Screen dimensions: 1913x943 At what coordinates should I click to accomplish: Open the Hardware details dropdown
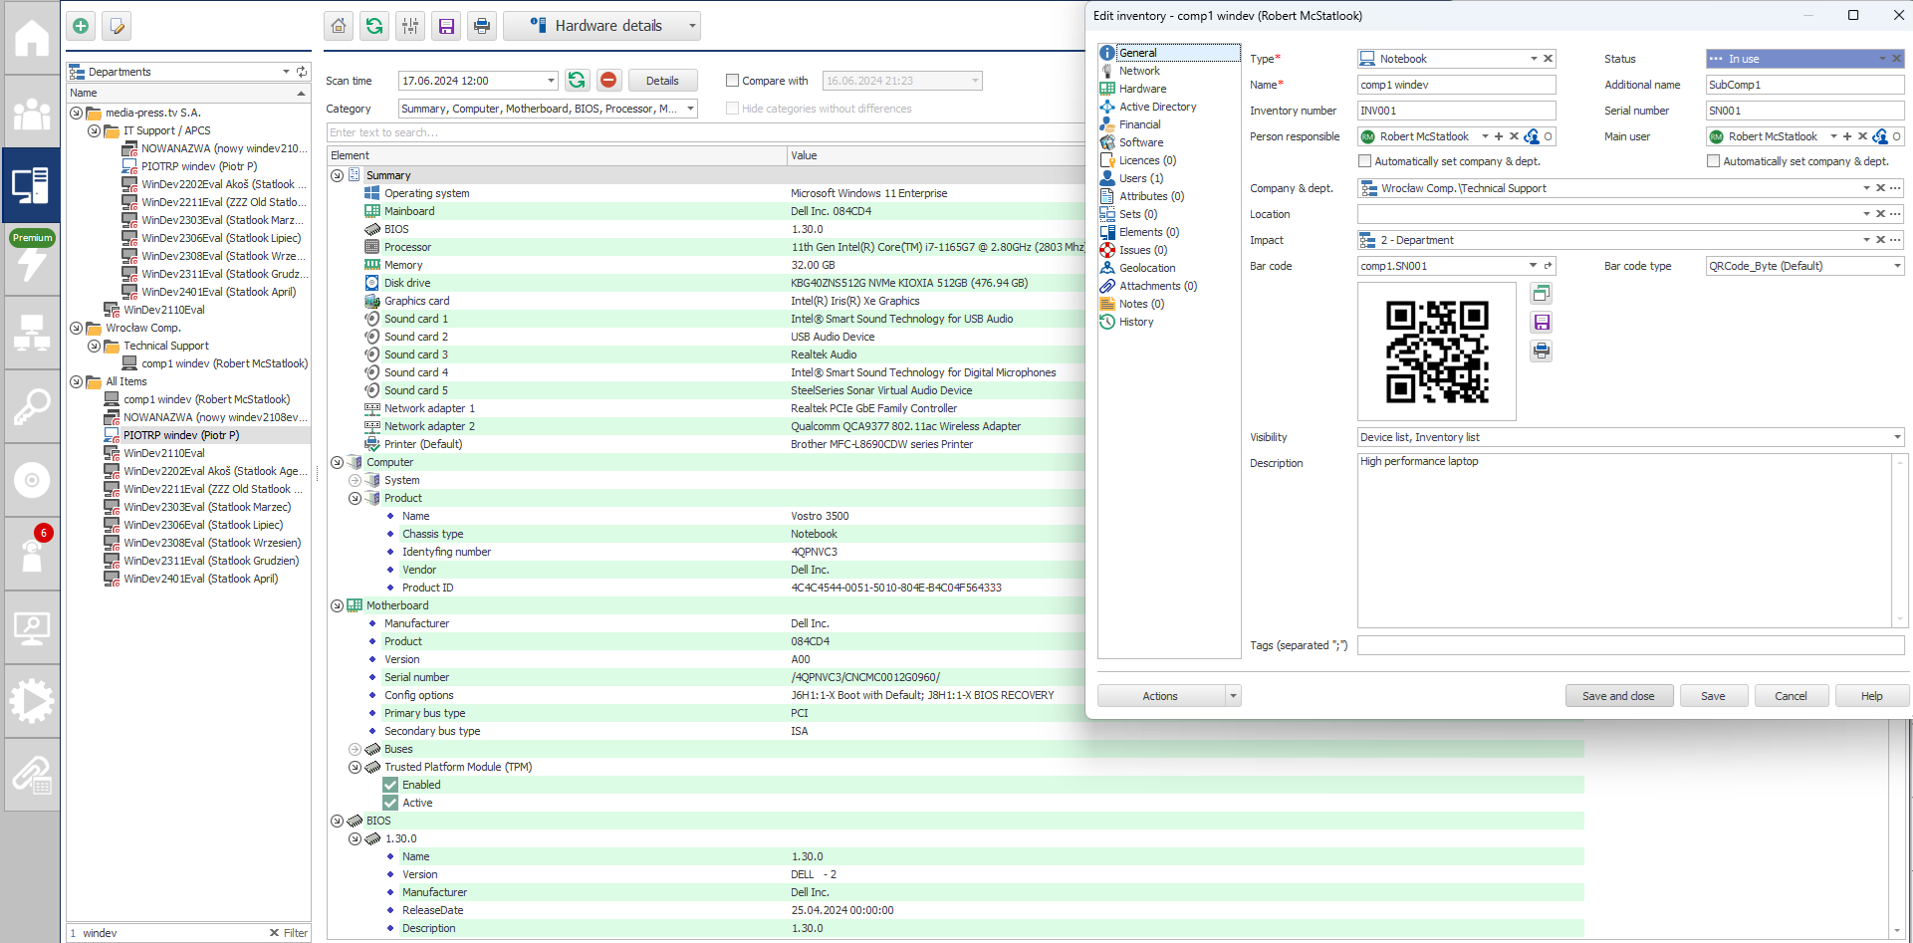pos(691,26)
